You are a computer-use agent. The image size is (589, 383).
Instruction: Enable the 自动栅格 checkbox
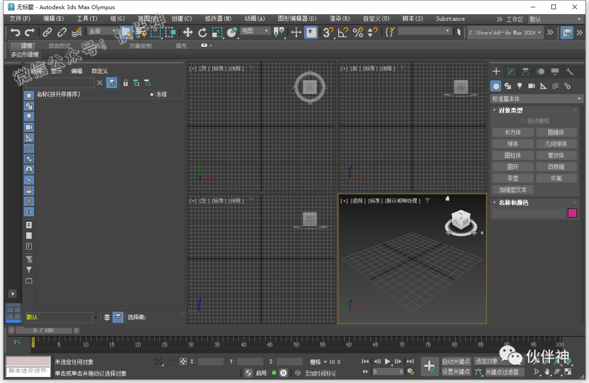tap(522, 121)
